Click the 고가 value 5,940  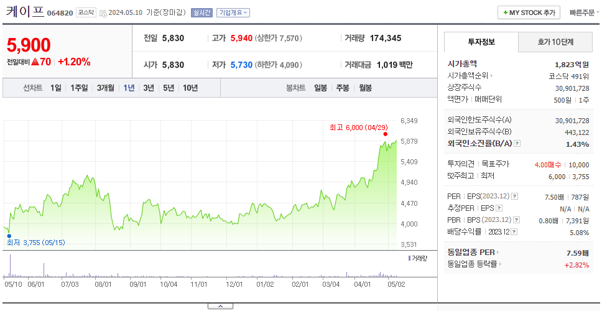point(241,38)
